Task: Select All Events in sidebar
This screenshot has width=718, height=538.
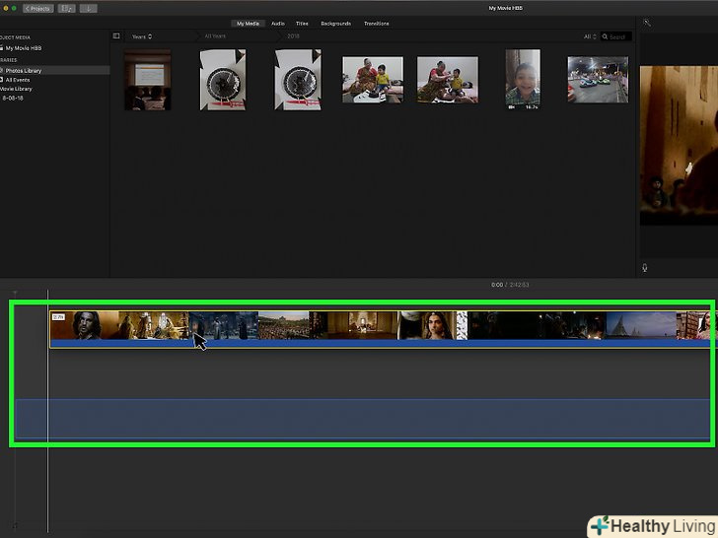Action: 20,80
